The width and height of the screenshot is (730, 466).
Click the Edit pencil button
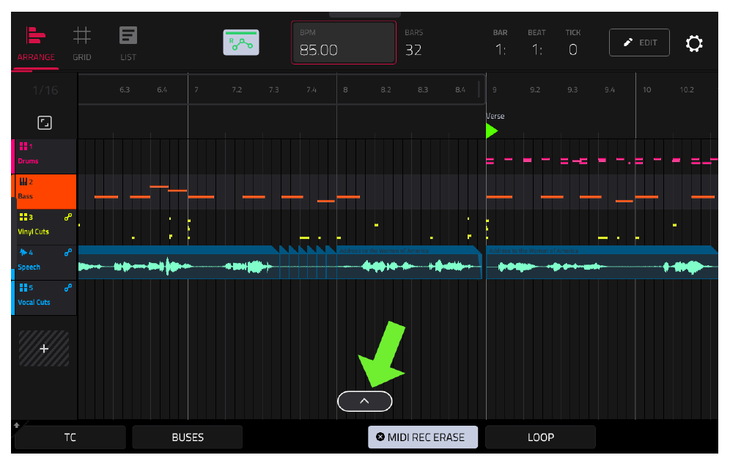[639, 42]
